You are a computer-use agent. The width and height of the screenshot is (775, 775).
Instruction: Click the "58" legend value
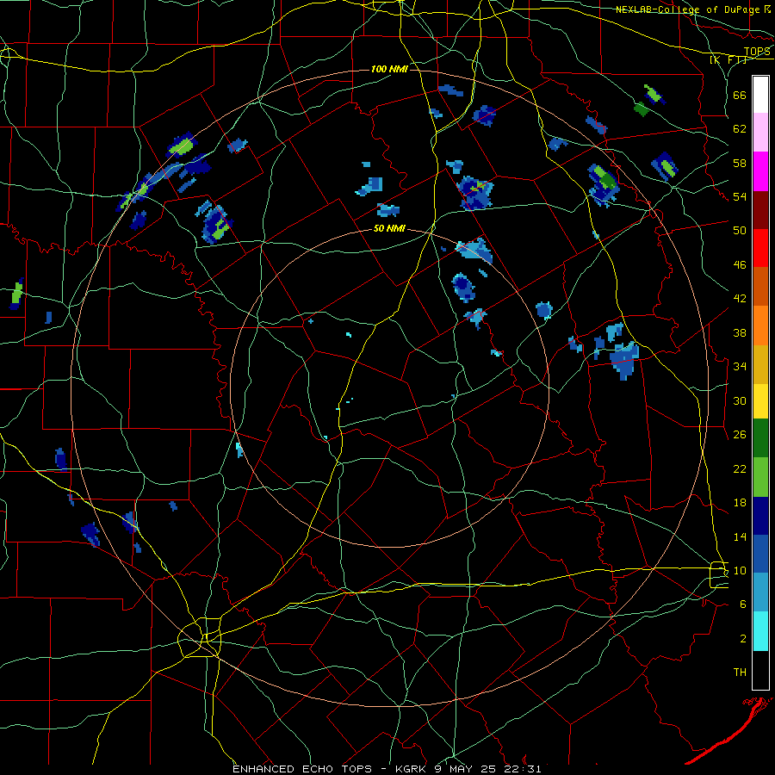coord(740,163)
